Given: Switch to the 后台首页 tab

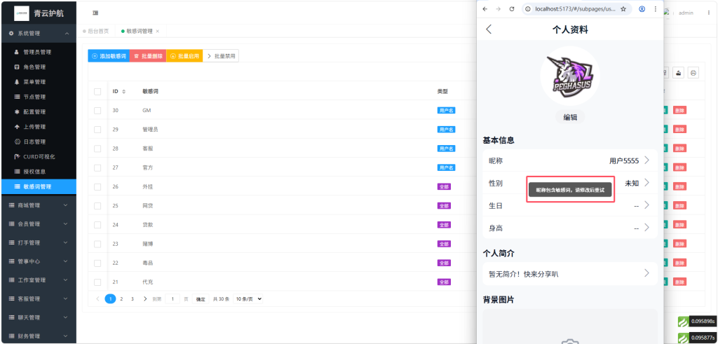Looking at the screenshot, I should click(95, 31).
